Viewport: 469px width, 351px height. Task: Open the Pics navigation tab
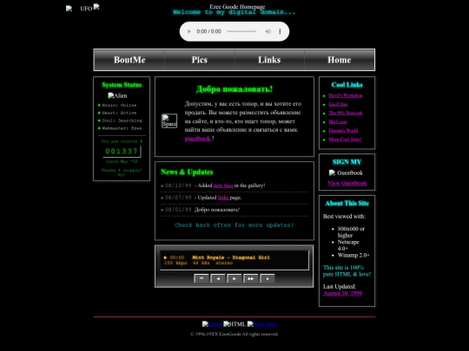point(200,60)
